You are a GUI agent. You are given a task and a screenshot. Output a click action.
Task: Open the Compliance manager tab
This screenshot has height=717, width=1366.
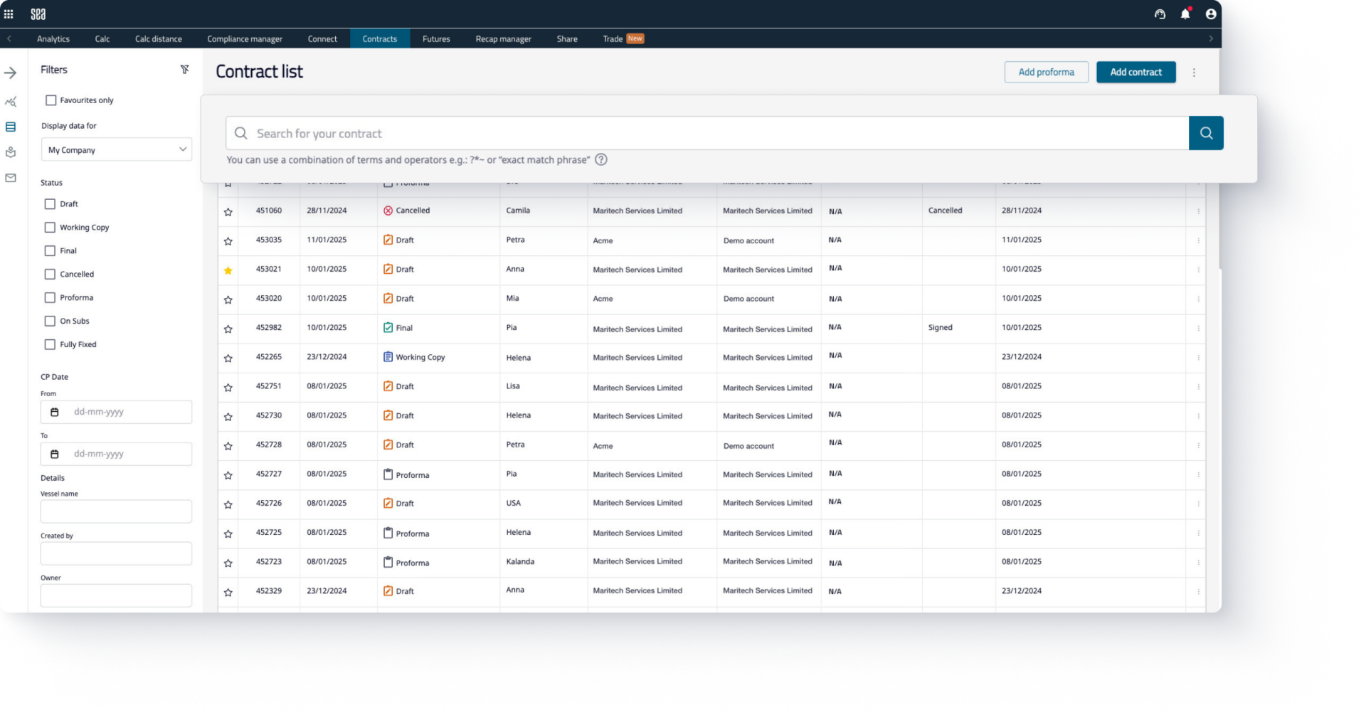[245, 39]
